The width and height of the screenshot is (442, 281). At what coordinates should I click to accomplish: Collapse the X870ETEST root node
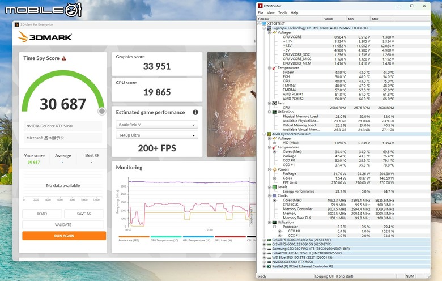(259, 24)
